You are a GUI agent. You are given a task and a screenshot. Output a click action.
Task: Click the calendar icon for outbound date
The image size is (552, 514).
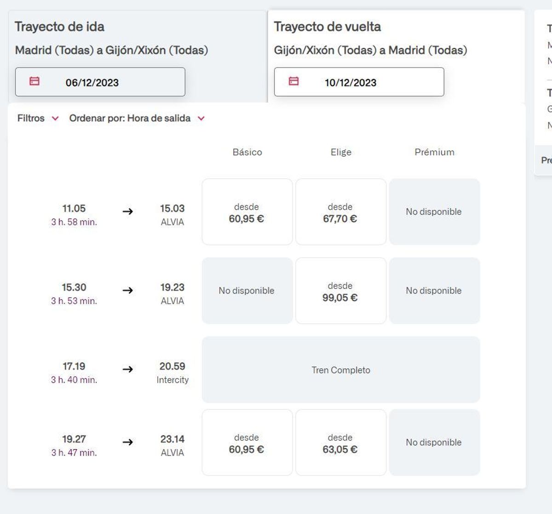pyautogui.click(x=34, y=81)
